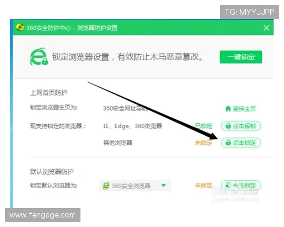284x227 pixels.
Task: Click the 默认浏览器防护 section heading
Action: click(52, 172)
